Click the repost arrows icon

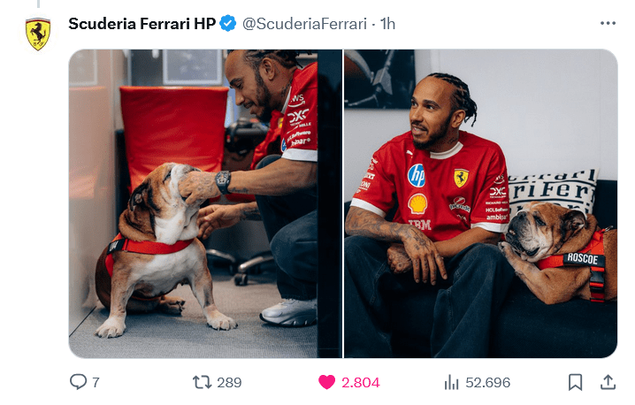point(202,382)
